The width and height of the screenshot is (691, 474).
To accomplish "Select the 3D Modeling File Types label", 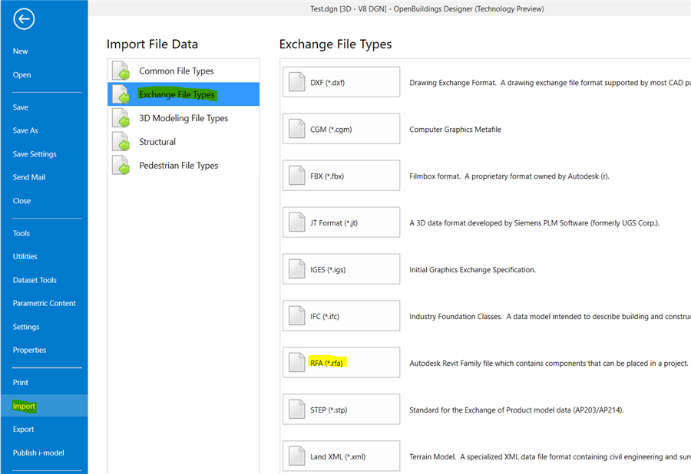I will tap(183, 118).
